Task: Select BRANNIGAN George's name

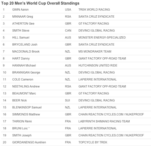Action: point(26,72)
